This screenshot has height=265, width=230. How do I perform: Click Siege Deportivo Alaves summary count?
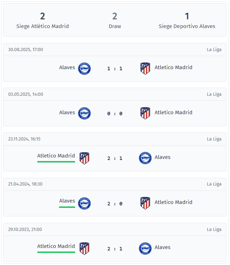click(x=187, y=16)
